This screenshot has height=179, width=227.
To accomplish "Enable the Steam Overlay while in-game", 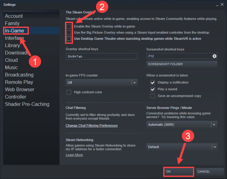I will [69, 26].
